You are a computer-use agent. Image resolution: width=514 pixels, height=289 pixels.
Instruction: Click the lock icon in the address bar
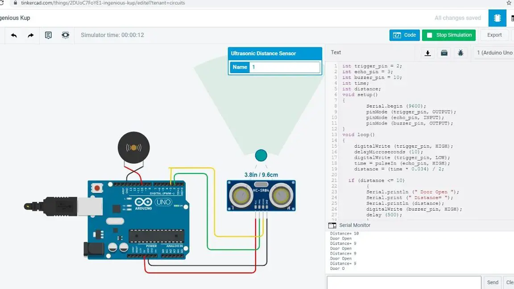pyautogui.click(x=15, y=3)
